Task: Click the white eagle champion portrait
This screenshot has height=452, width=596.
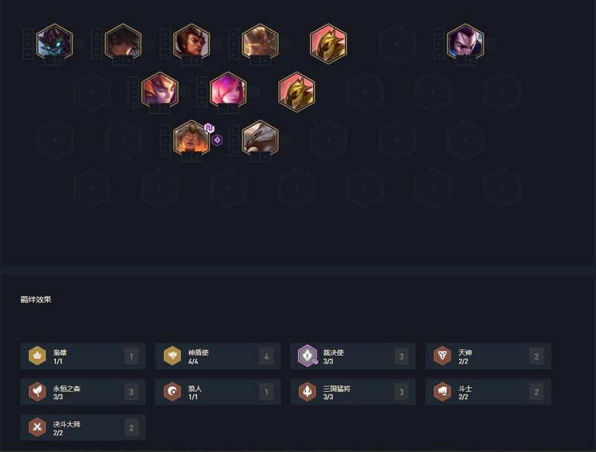Action: [260, 139]
